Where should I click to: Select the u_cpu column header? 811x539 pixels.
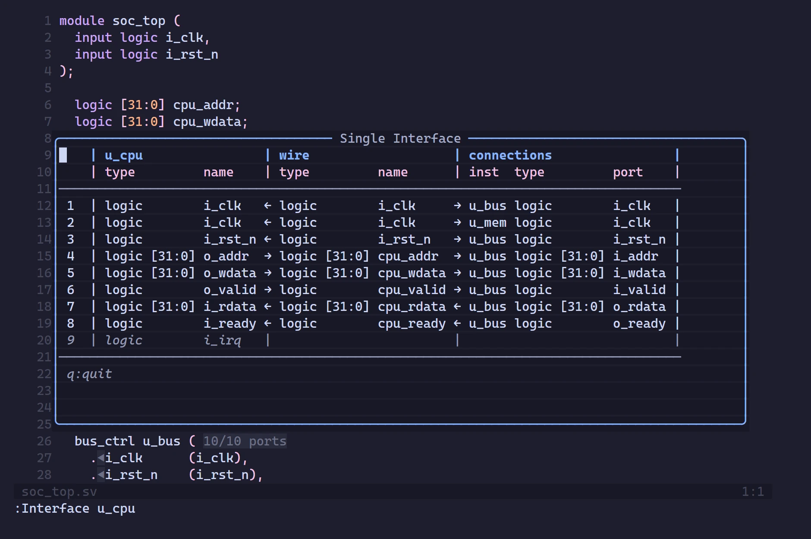point(123,155)
